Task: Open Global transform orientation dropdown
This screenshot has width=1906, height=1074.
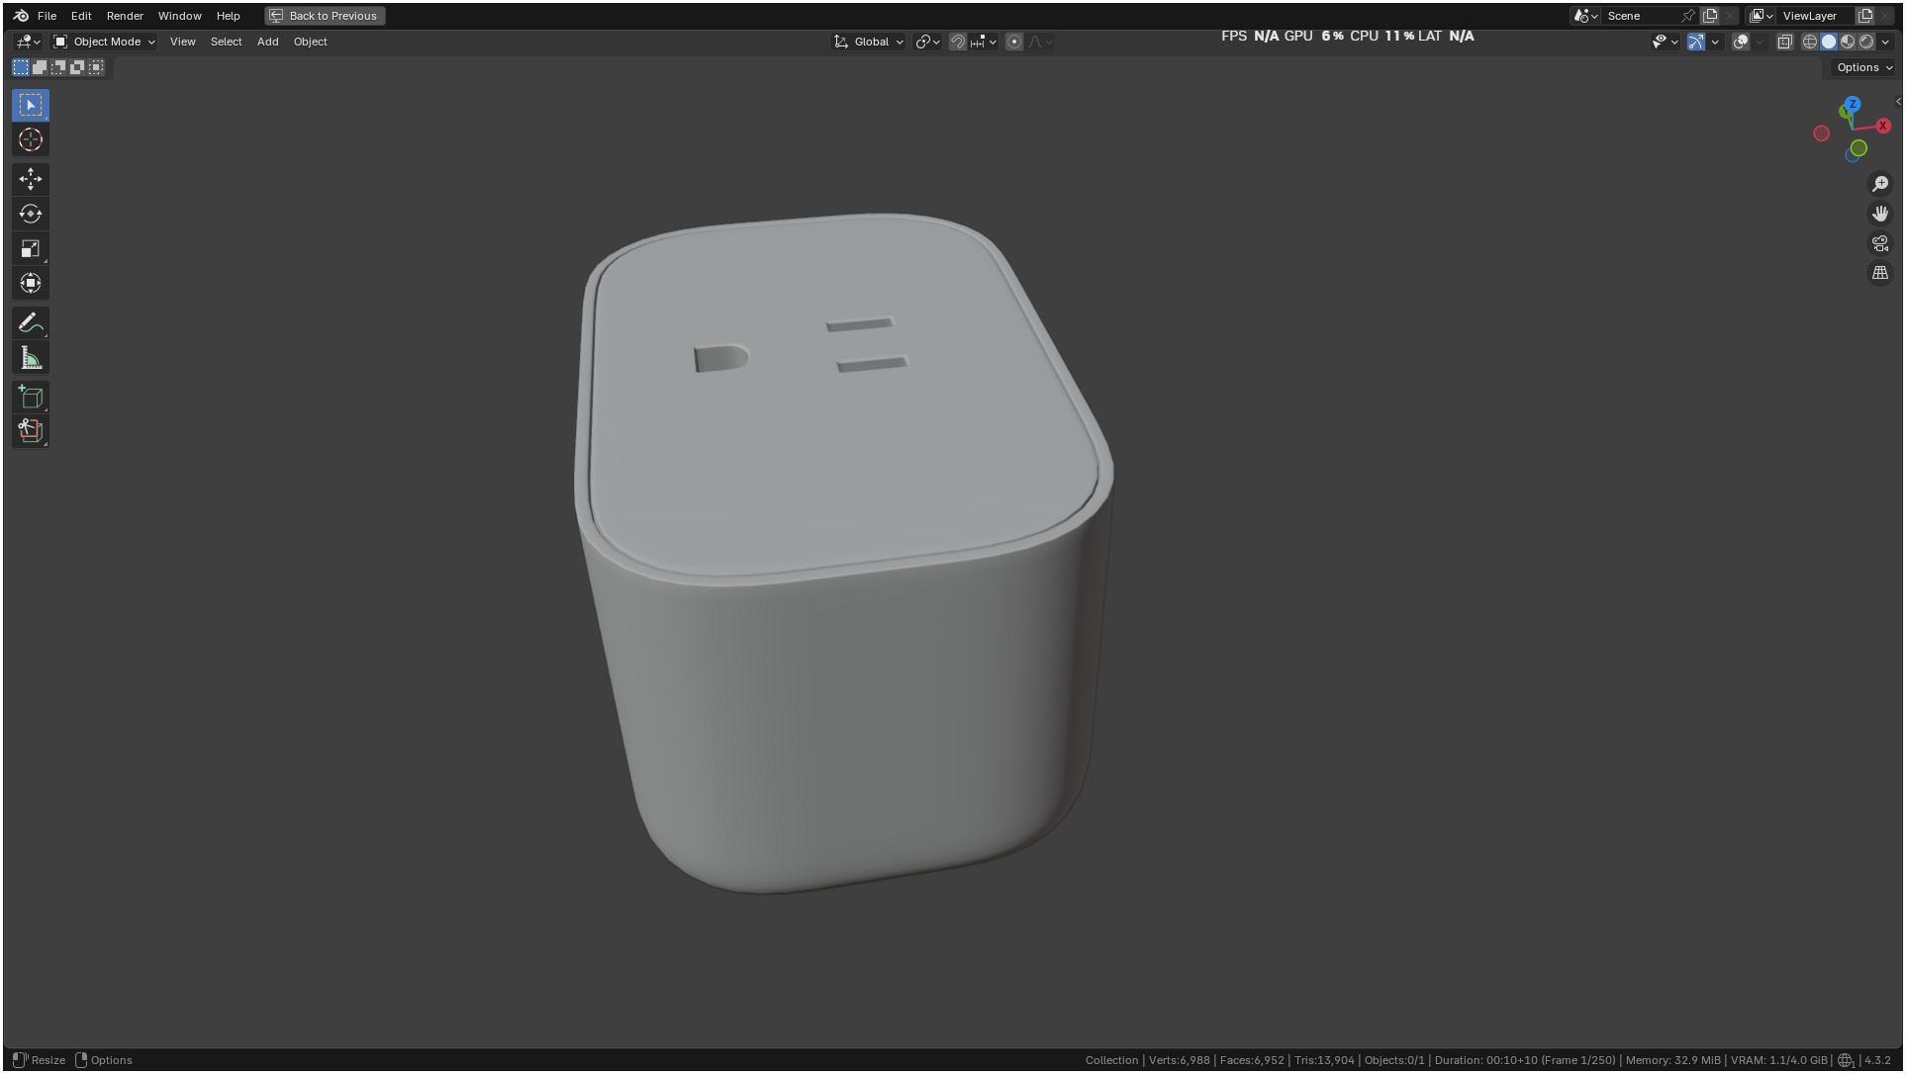Action: tap(869, 42)
